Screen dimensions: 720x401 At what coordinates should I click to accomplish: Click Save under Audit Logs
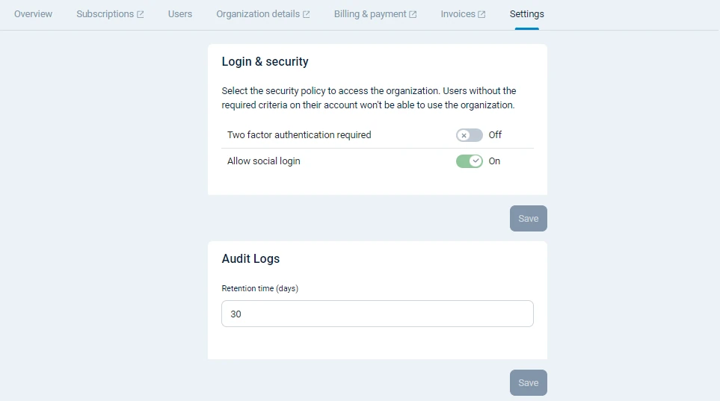click(x=528, y=383)
